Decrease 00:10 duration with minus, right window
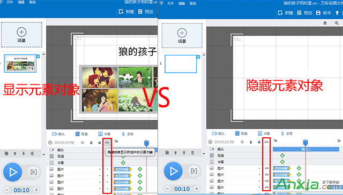The width and height of the screenshot is (343, 195). tap(167, 189)
